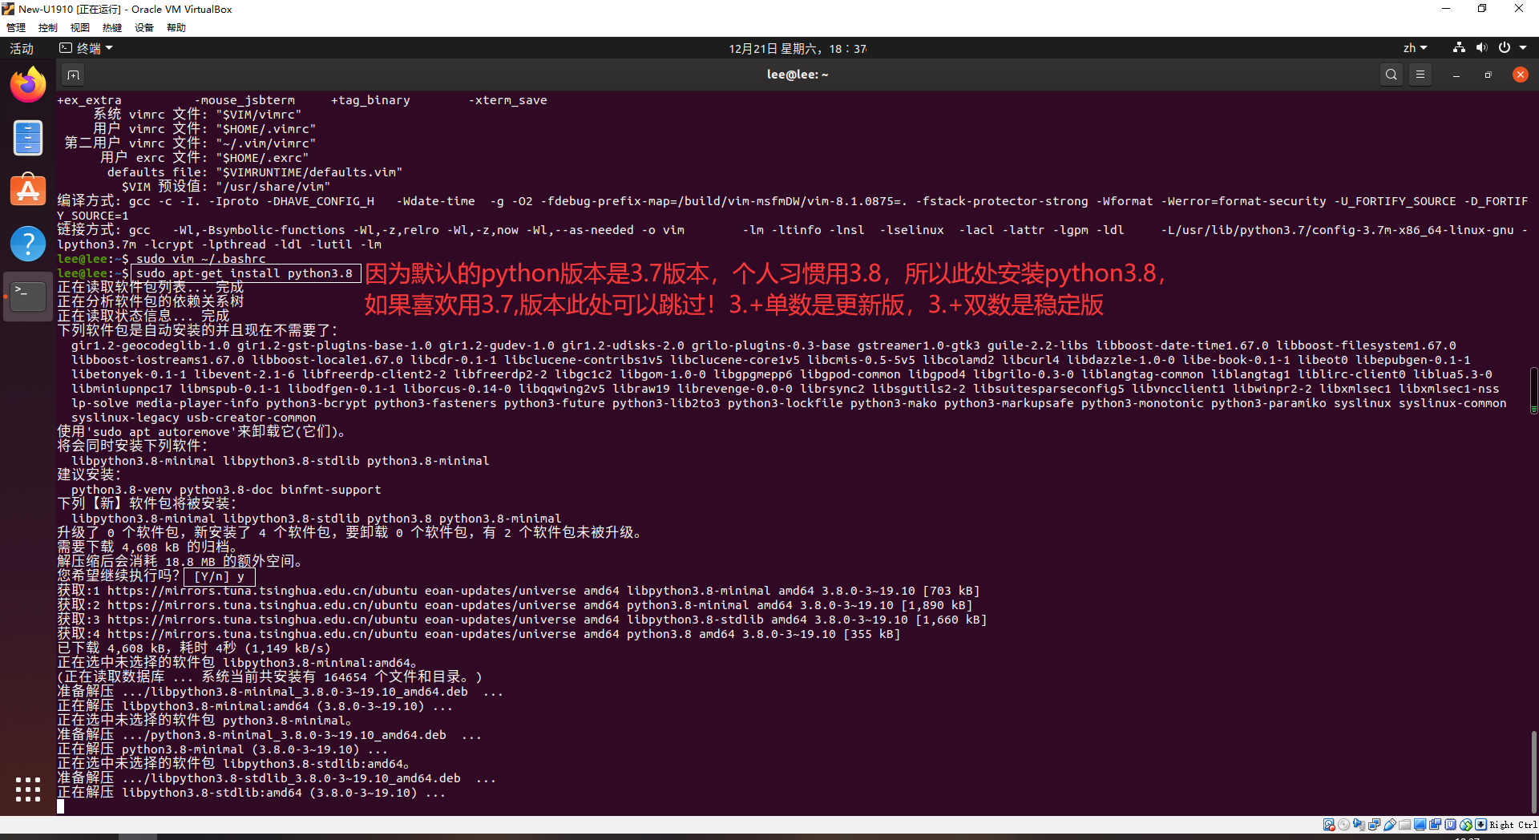Screen dimensions: 1539x840
Task: Click '使用'sudo apt autoremove'' line
Action: click(204, 432)
